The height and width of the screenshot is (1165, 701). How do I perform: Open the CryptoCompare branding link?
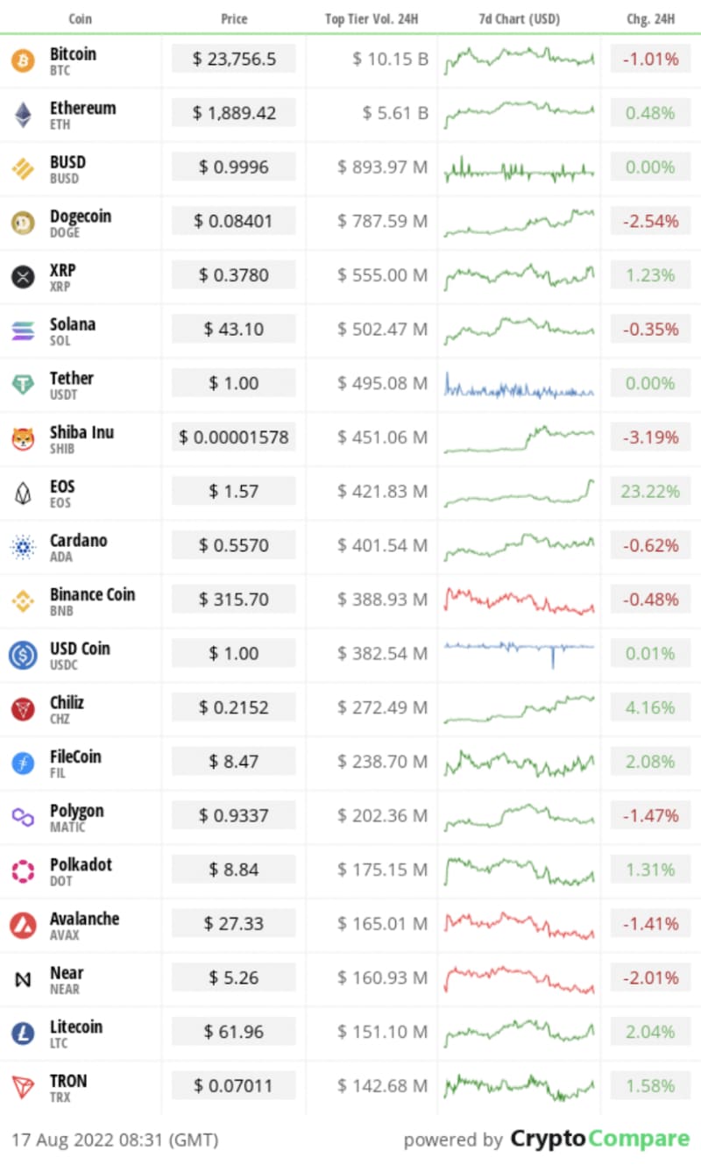600,1140
